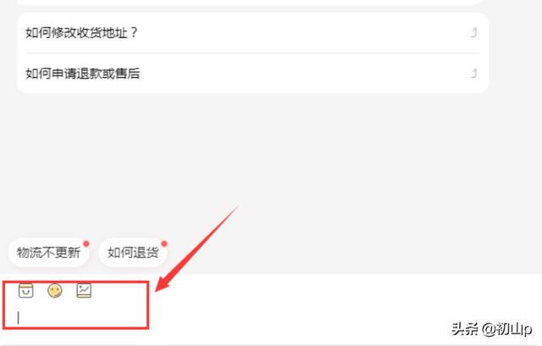Open FAQ 如何修改收货地址？
Image resolution: width=542 pixels, height=346 pixels.
252,33
